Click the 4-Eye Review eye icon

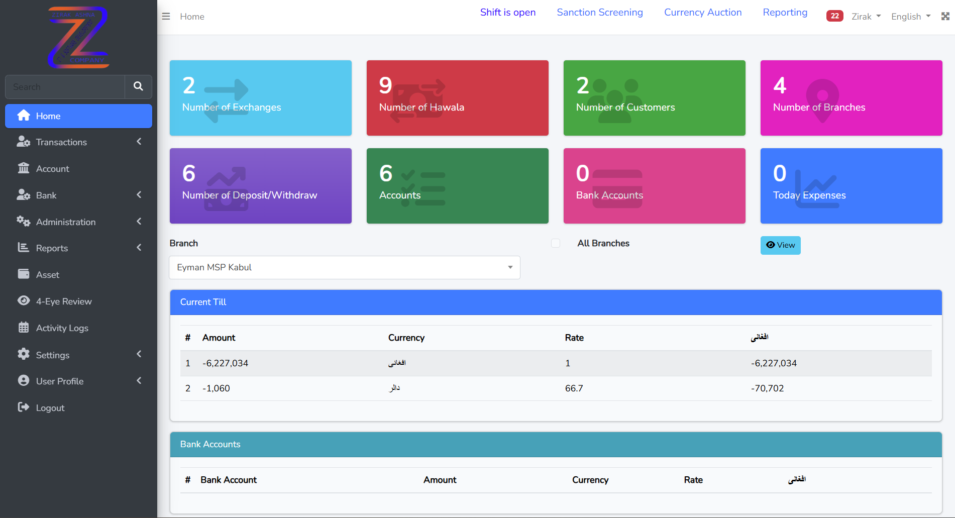coord(24,301)
